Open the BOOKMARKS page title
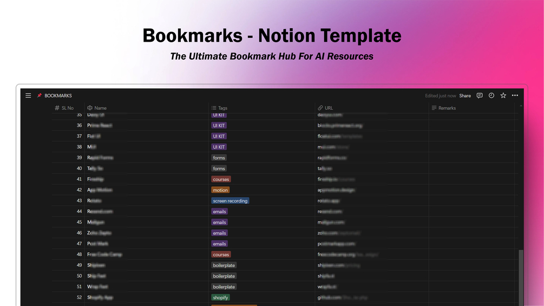The width and height of the screenshot is (544, 306). (x=58, y=96)
